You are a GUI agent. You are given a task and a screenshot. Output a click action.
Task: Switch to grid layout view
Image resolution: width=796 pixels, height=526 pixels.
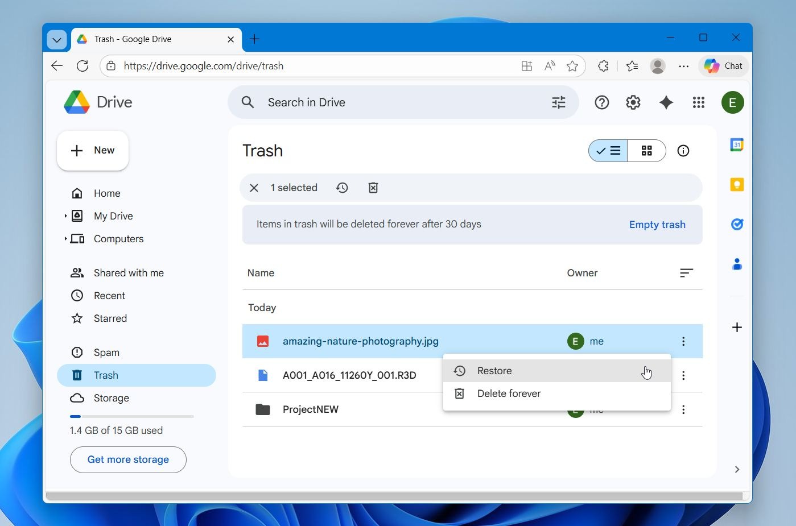tap(646, 151)
